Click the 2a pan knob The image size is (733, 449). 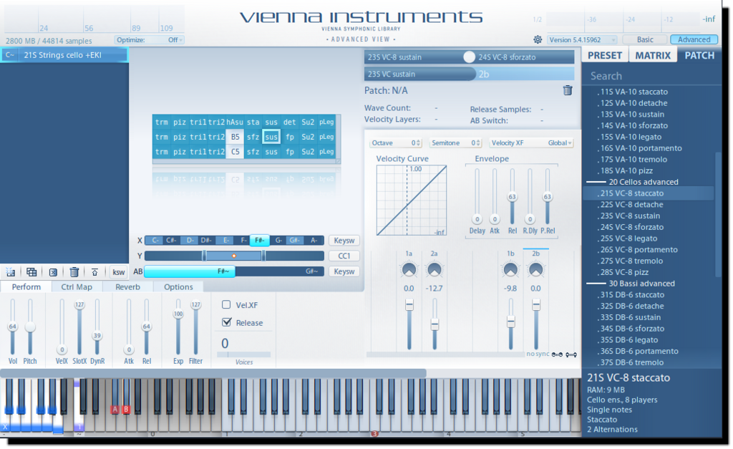click(435, 270)
